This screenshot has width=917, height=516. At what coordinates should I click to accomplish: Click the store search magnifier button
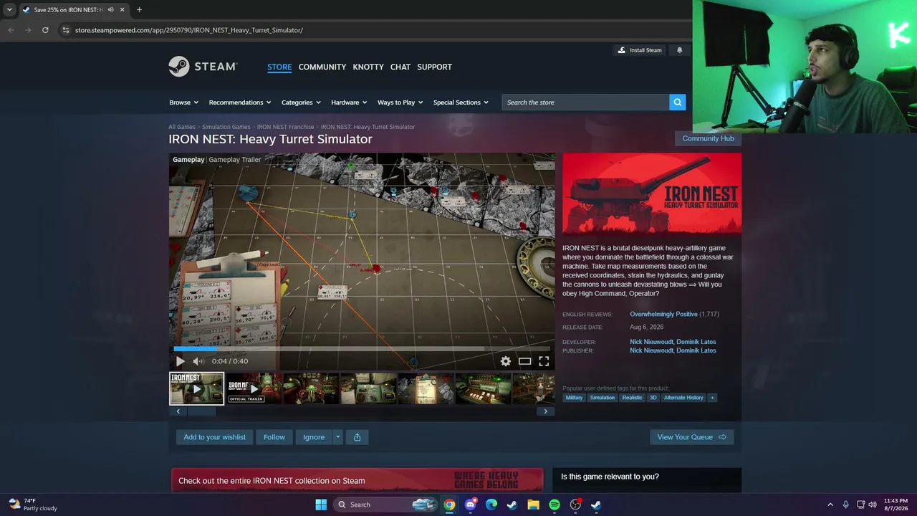(677, 102)
